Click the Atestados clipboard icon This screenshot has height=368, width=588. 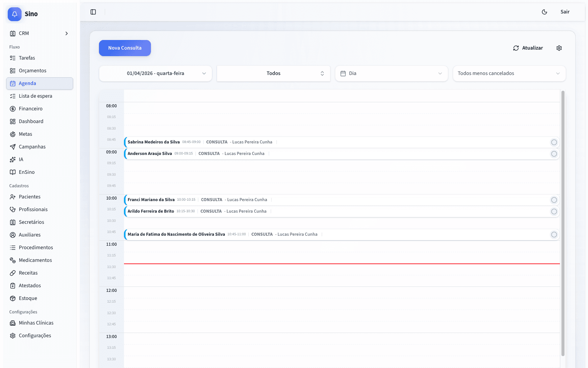coord(13,286)
